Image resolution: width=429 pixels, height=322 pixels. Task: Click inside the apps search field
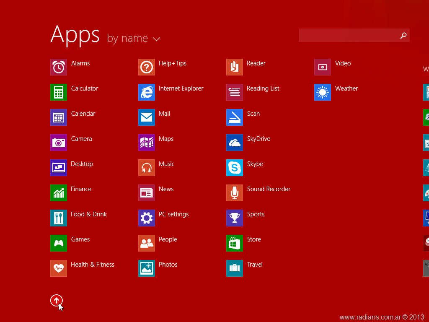(x=348, y=36)
